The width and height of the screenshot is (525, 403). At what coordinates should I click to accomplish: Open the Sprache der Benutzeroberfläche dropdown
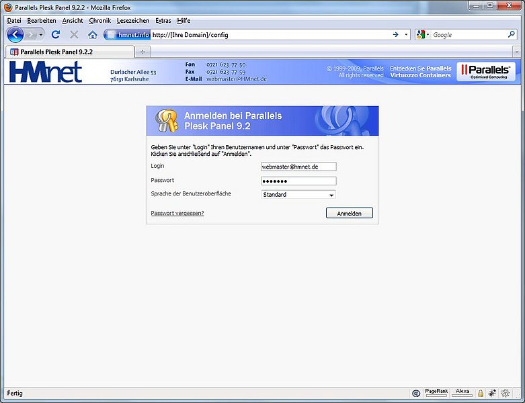[298, 195]
